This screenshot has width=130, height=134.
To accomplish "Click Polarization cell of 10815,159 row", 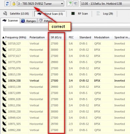I will coord(36,74).
